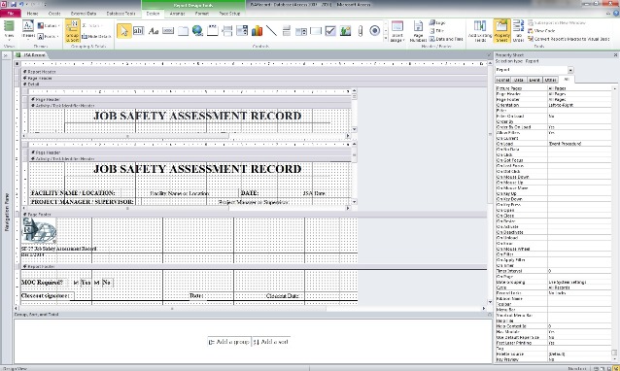Image resolution: width=620 pixels, height=371 pixels.
Task: Open Microsoft Access Help icon
Action: [616, 13]
